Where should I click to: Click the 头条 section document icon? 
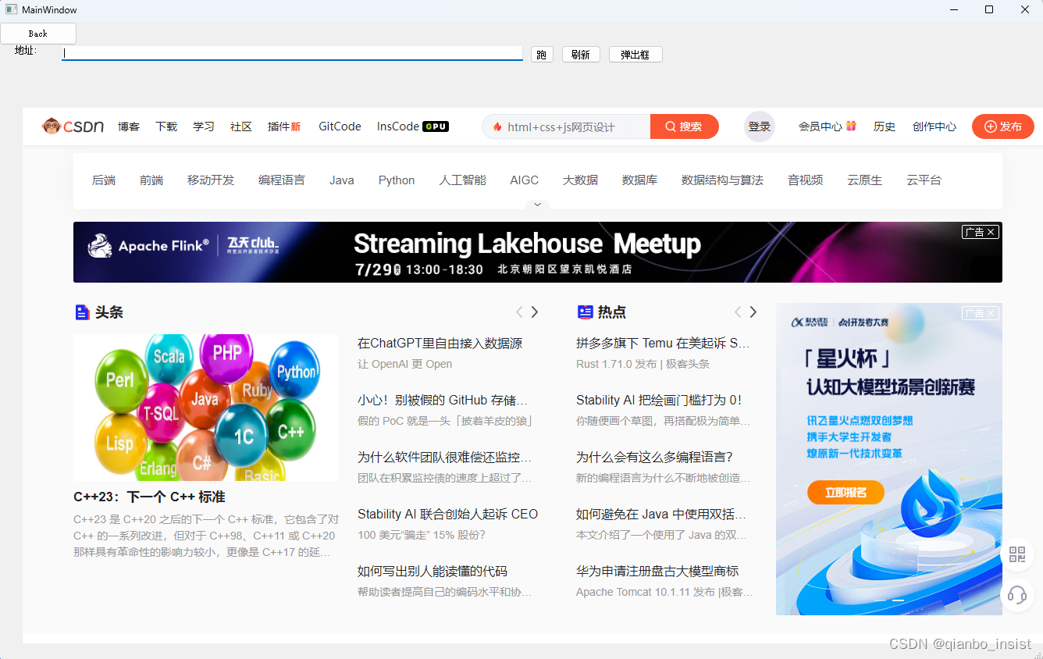pyautogui.click(x=82, y=312)
